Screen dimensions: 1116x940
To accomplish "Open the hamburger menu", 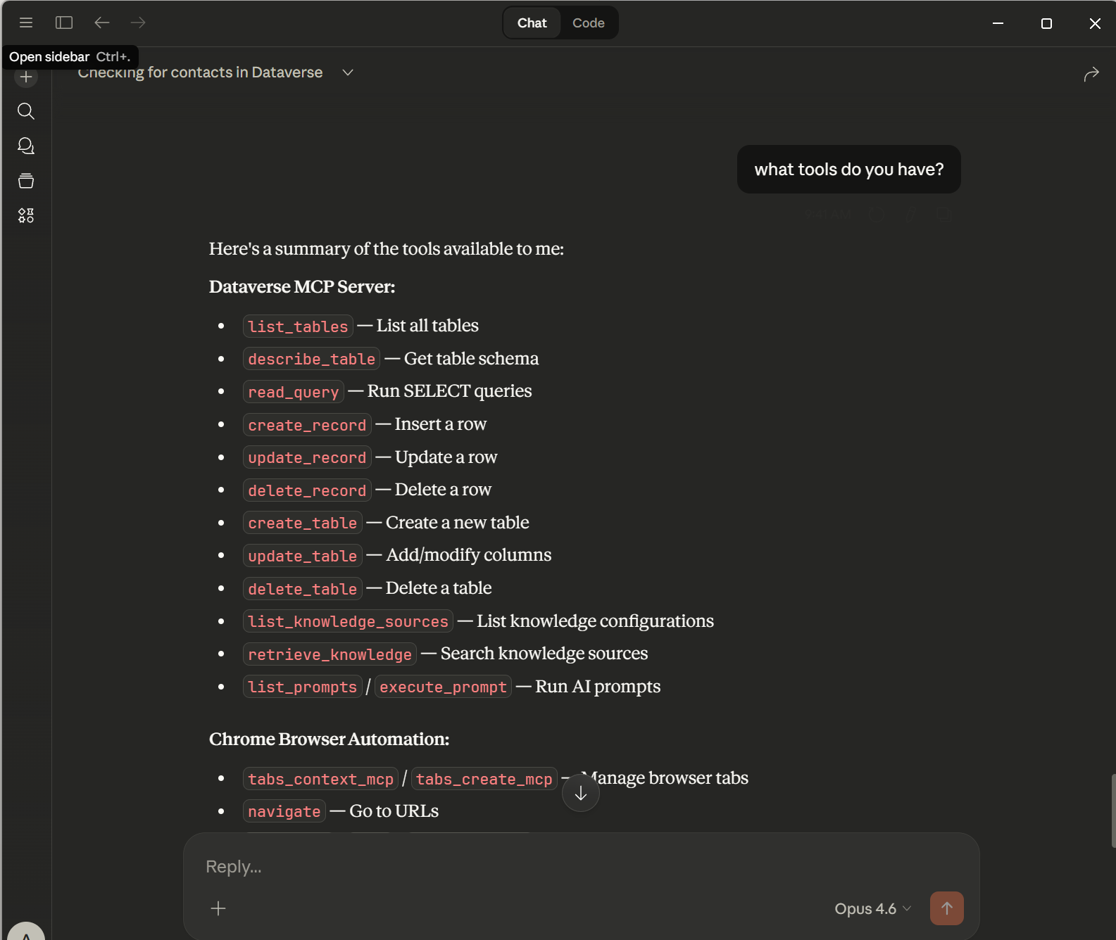I will pyautogui.click(x=26, y=23).
